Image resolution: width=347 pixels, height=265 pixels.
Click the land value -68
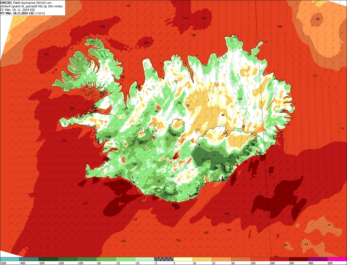pyautogui.click(x=109, y=137)
